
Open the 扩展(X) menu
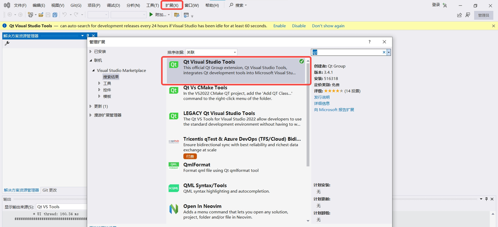(172, 5)
